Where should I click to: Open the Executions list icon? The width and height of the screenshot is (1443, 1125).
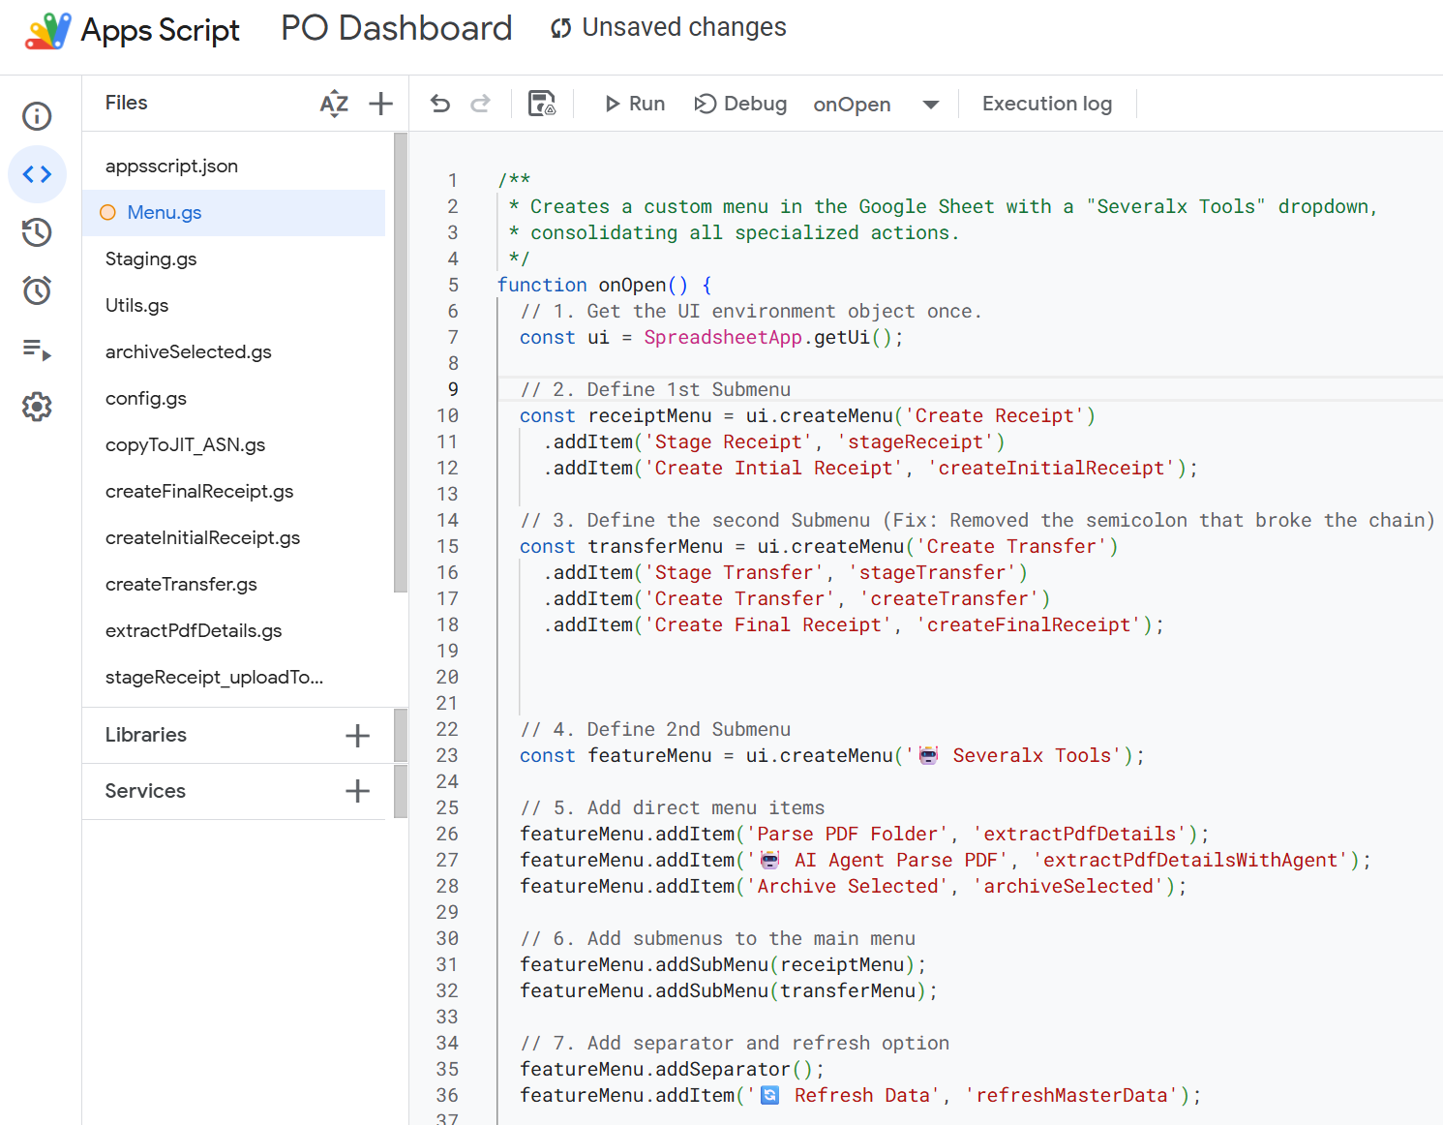[x=37, y=350]
